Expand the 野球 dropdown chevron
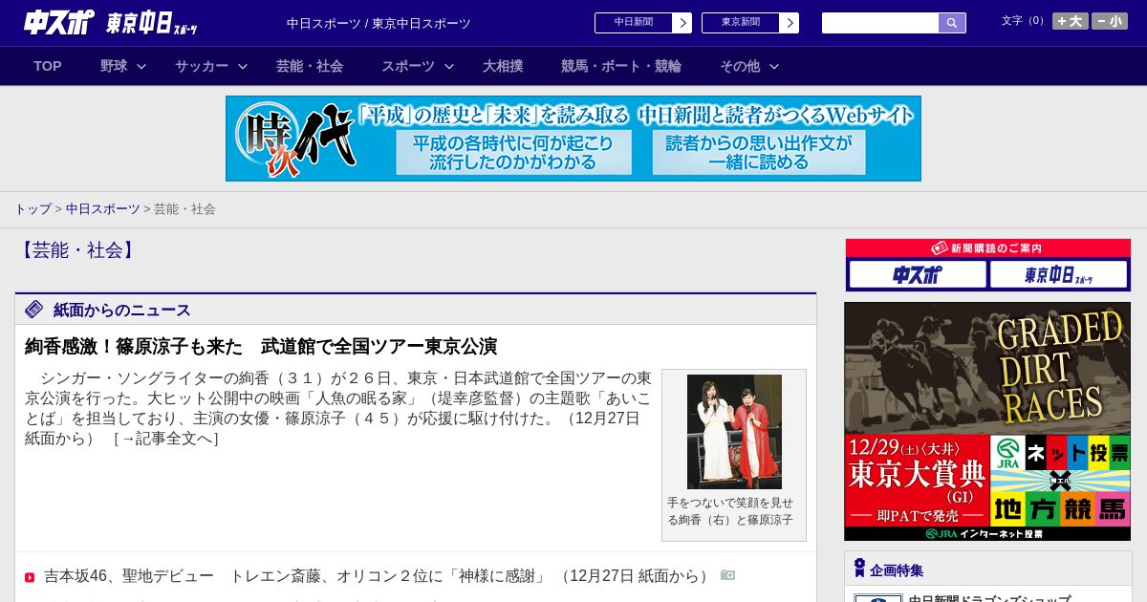Image resolution: width=1147 pixels, height=602 pixels. click(x=141, y=66)
